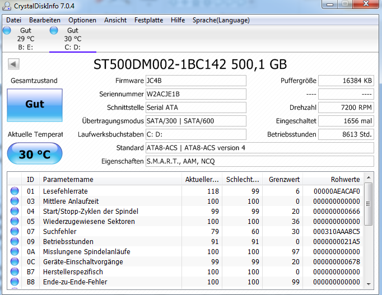Select the Lesefehlerrate parameter text
The width and height of the screenshot is (382, 295).
point(66,191)
